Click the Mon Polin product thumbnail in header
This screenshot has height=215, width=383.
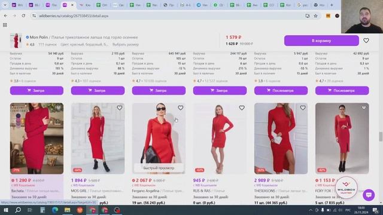coord(16,41)
